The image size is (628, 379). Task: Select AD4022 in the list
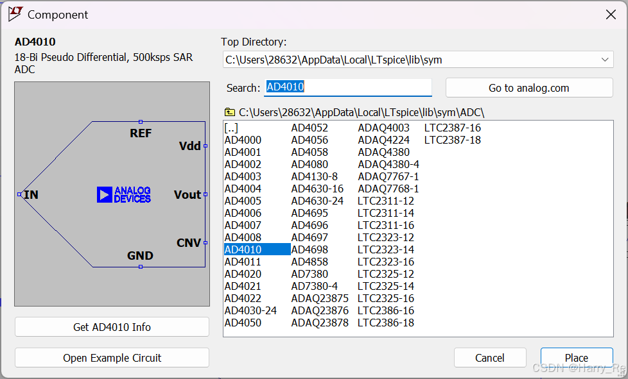point(243,299)
